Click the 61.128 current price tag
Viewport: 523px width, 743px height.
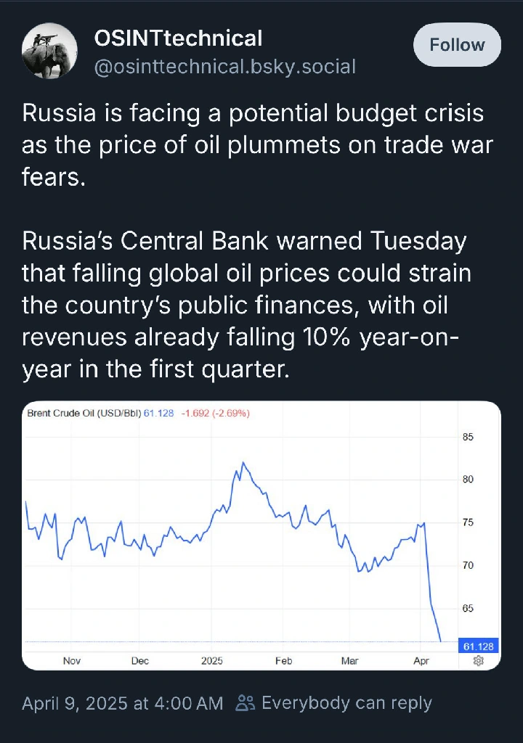pyautogui.click(x=479, y=646)
